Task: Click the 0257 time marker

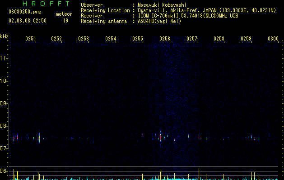Action: [x=192, y=39]
